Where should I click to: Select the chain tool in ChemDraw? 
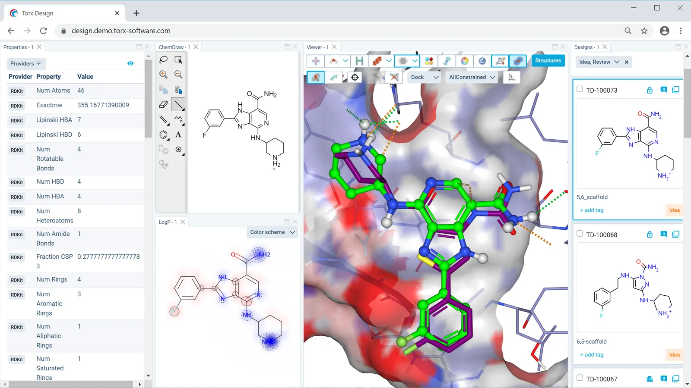click(178, 119)
